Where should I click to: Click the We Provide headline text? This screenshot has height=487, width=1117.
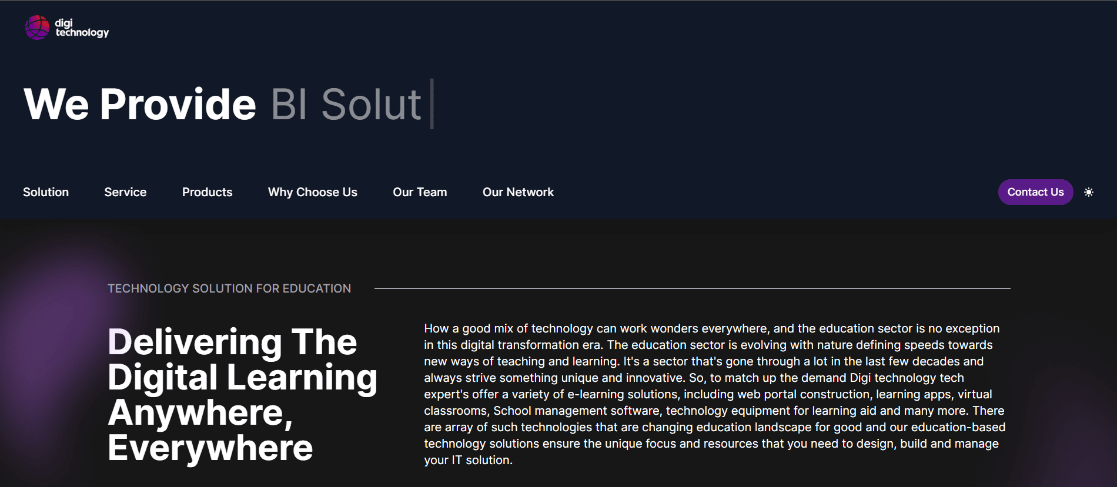coord(140,105)
